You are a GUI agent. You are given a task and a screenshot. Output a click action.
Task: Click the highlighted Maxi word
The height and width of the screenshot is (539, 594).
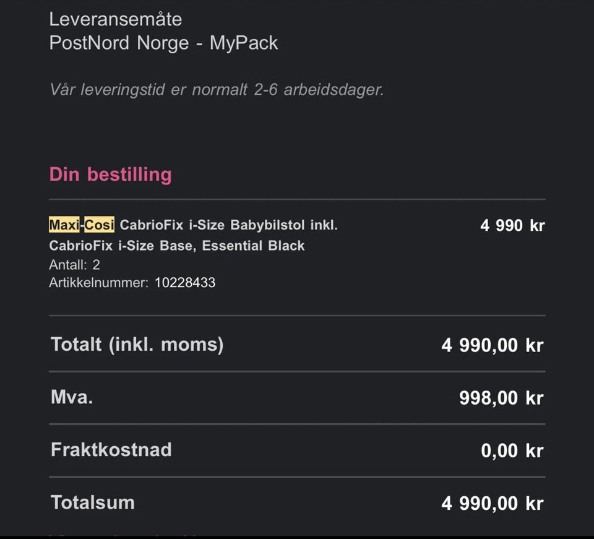point(64,225)
